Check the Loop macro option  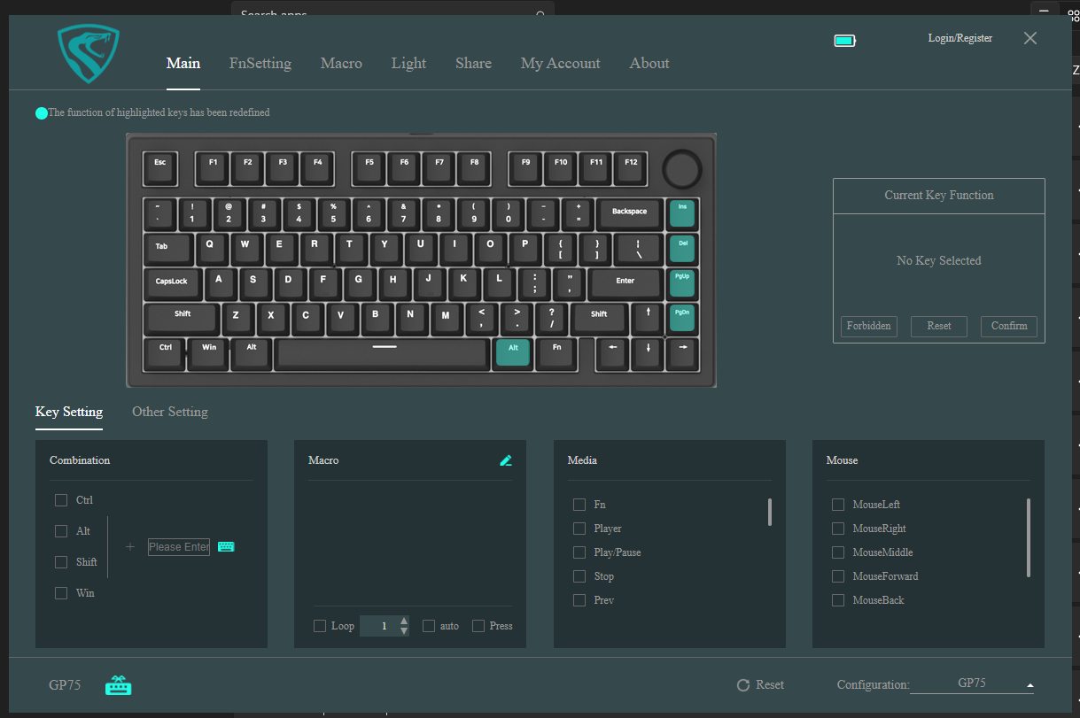coord(320,626)
